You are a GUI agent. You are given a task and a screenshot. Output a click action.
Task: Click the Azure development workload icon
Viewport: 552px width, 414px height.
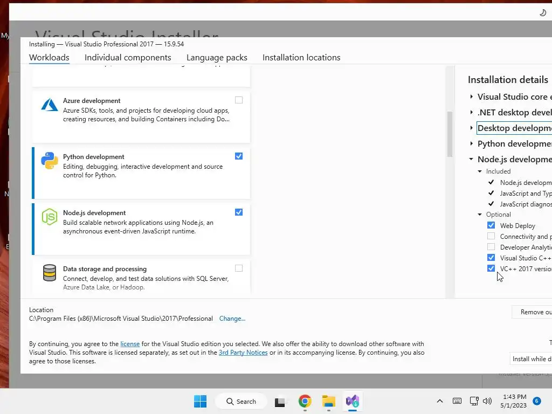pyautogui.click(x=50, y=105)
